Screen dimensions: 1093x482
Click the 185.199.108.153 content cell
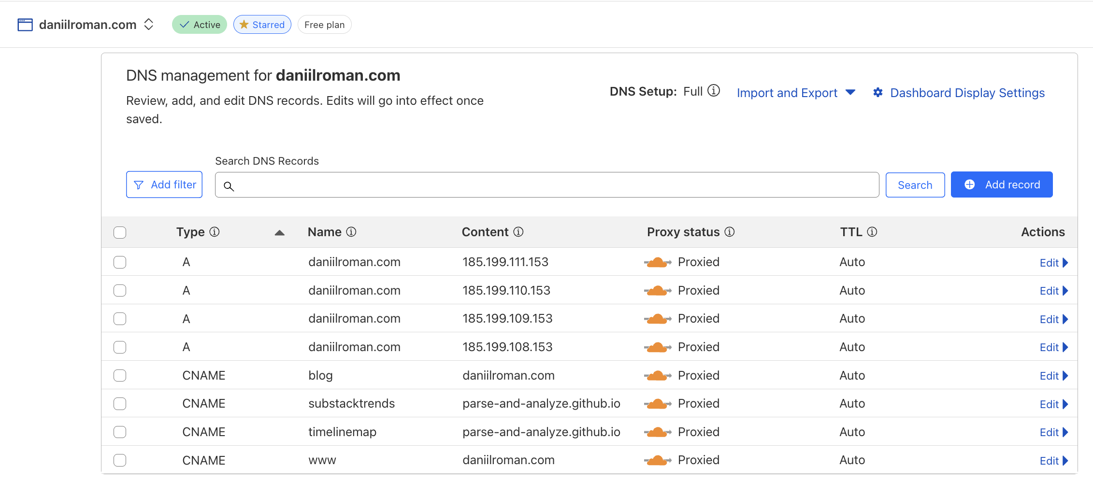tap(507, 347)
